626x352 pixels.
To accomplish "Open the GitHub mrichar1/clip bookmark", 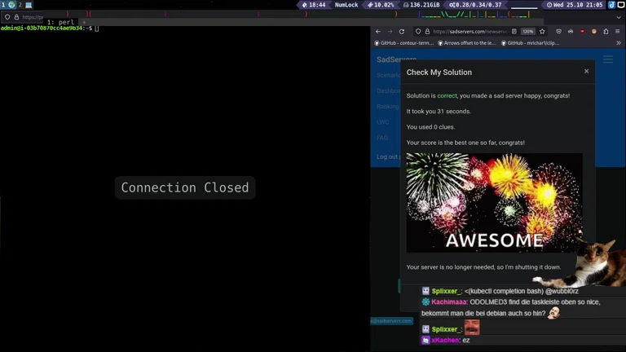I will tap(530, 43).
